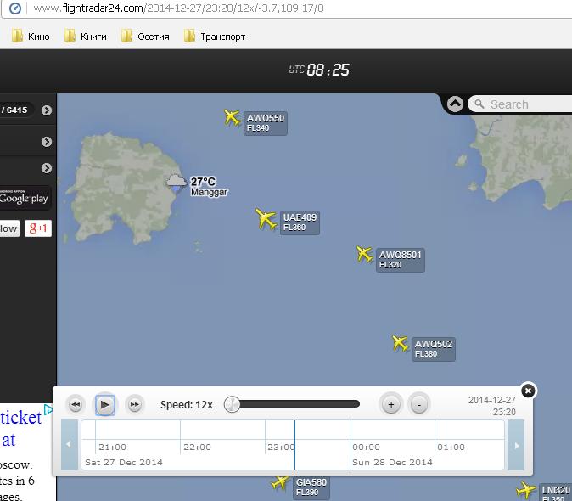Image resolution: width=572 pixels, height=501 pixels.
Task: Open the Кино bookmarks folder
Action: pyautogui.click(x=31, y=37)
